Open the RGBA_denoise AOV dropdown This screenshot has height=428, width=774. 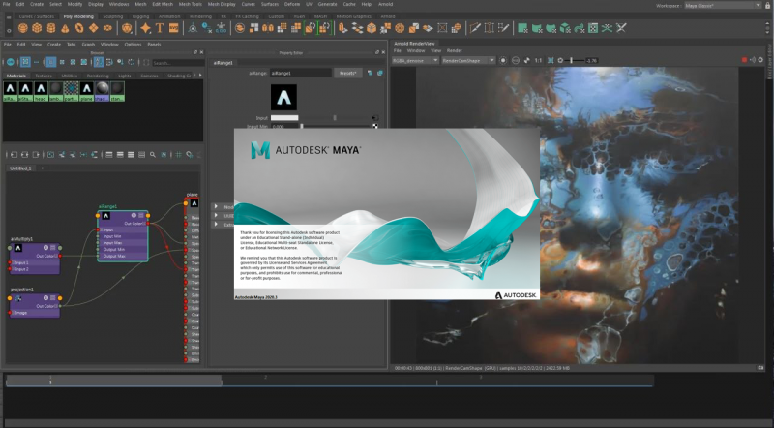pyautogui.click(x=415, y=60)
